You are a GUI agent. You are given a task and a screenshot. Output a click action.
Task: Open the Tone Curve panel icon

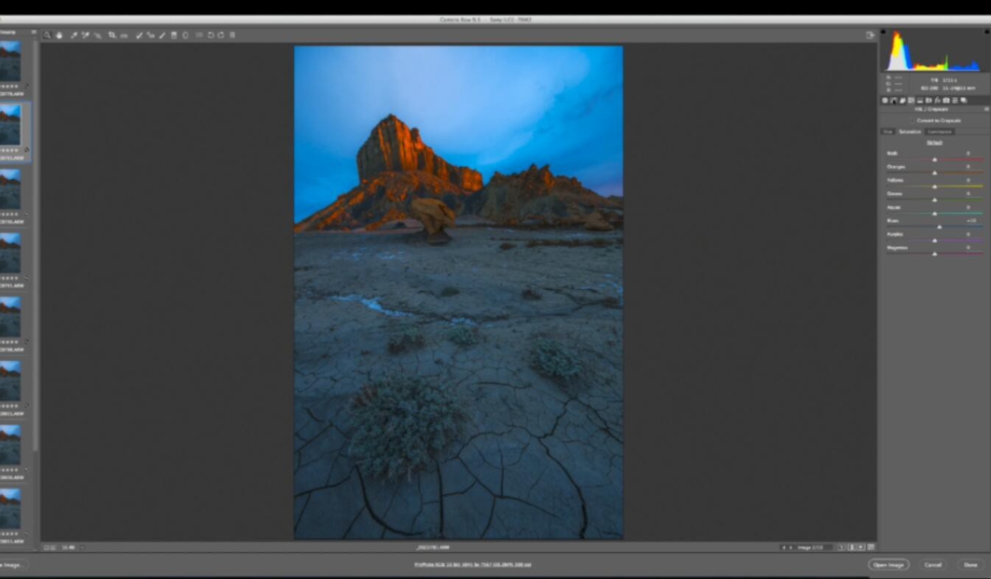pos(894,101)
